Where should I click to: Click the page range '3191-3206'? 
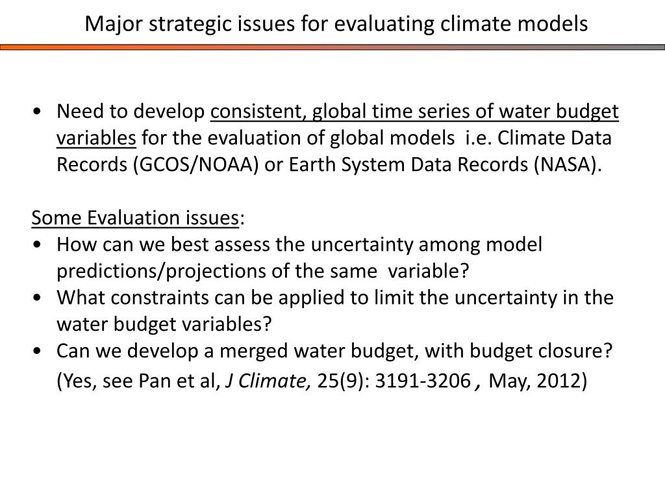click(423, 381)
